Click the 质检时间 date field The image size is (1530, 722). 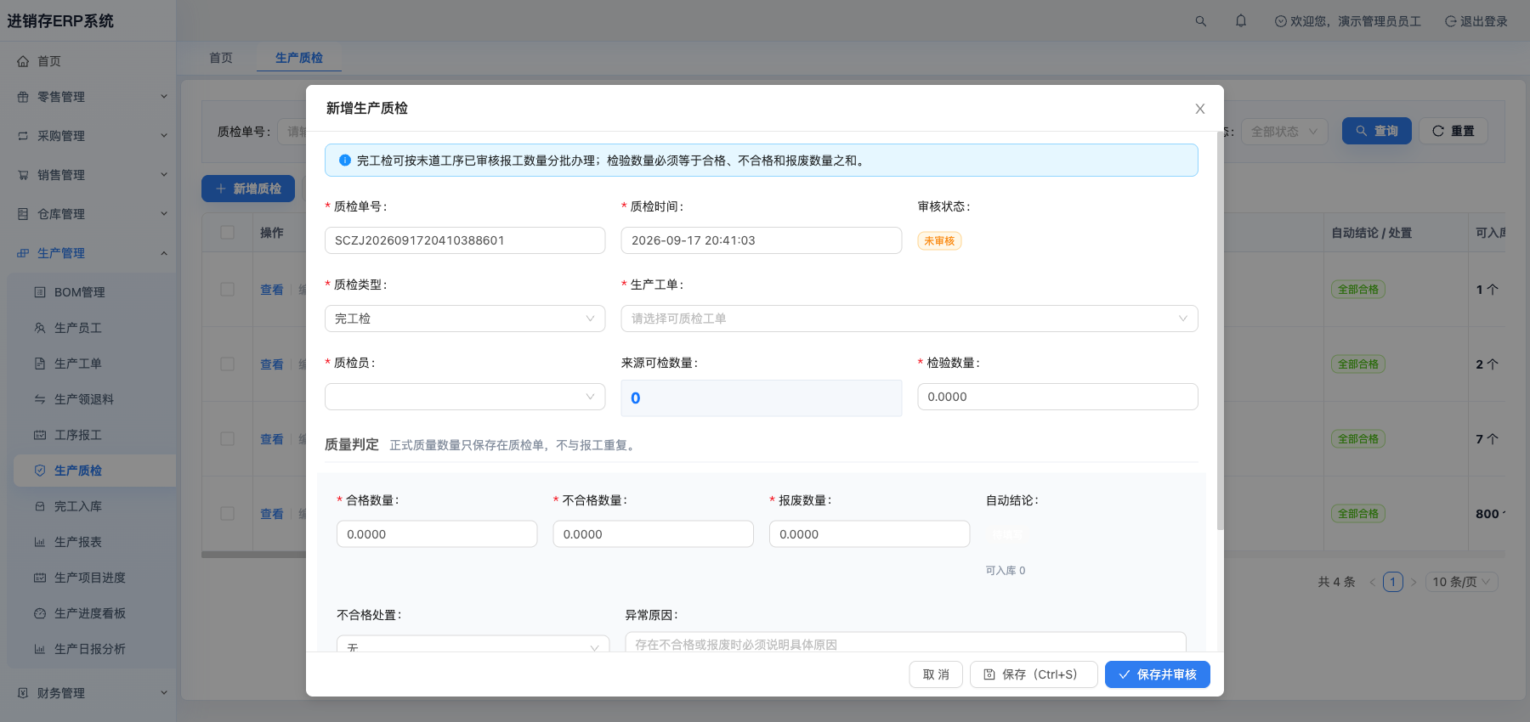click(x=762, y=240)
